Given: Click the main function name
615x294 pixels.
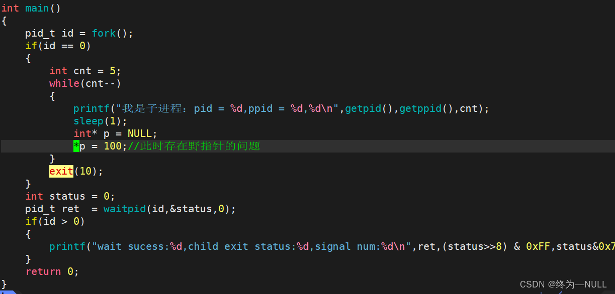Looking at the screenshot, I should click(37, 9).
